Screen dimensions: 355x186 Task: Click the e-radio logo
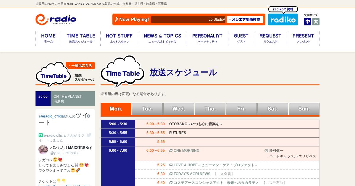click(x=56, y=19)
